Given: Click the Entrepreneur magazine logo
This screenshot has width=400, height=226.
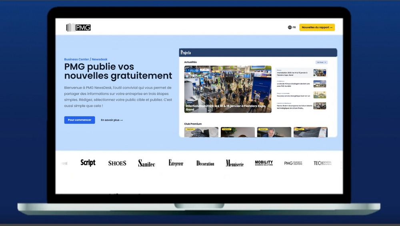Looking at the screenshot, I should point(176,163).
